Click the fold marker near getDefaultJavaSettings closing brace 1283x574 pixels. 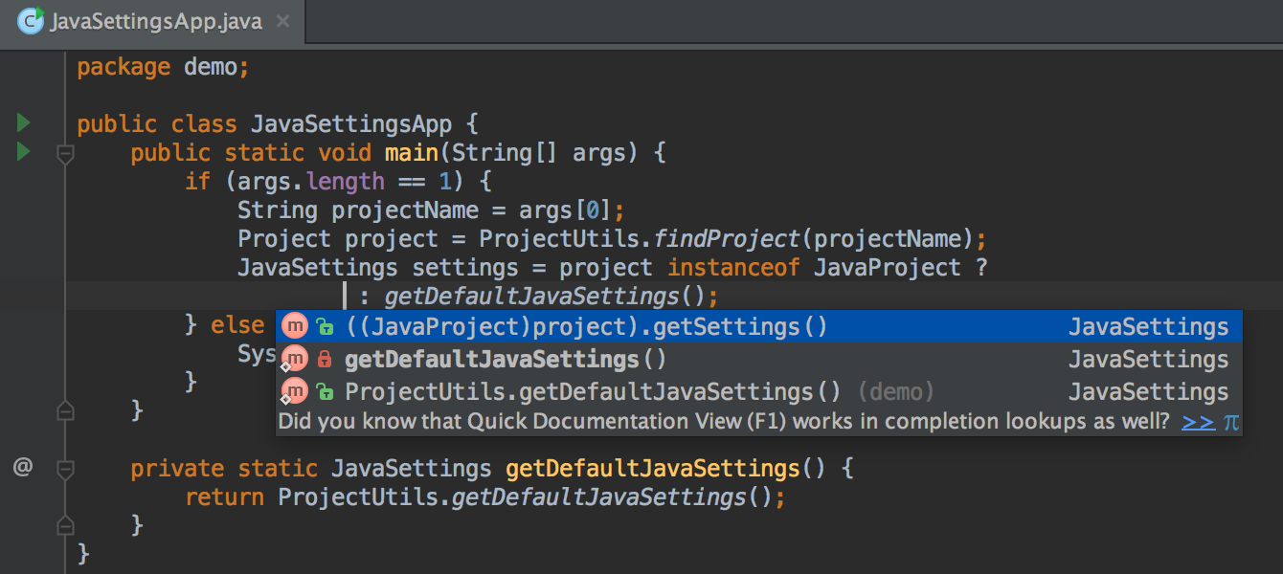(64, 524)
